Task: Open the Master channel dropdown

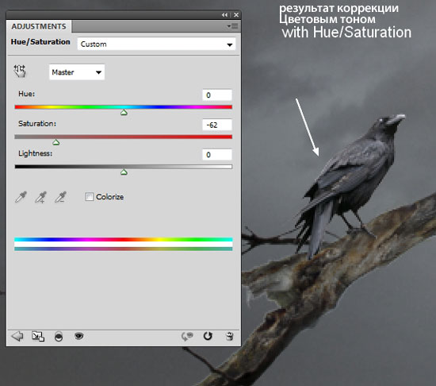Action: [77, 72]
